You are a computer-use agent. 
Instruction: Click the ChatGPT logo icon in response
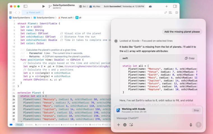click(x=116, y=41)
